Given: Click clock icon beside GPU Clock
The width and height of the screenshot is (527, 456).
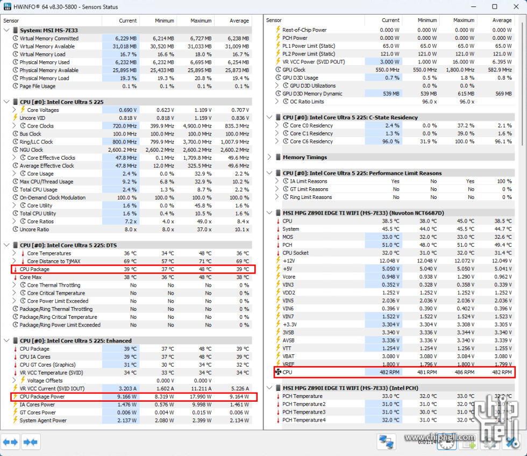Looking at the screenshot, I should pos(278,69).
